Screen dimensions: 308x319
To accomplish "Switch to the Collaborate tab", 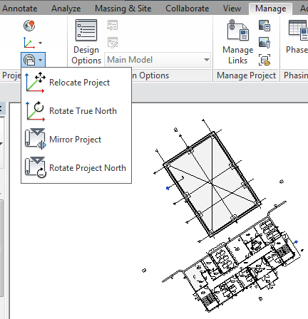I will point(188,9).
